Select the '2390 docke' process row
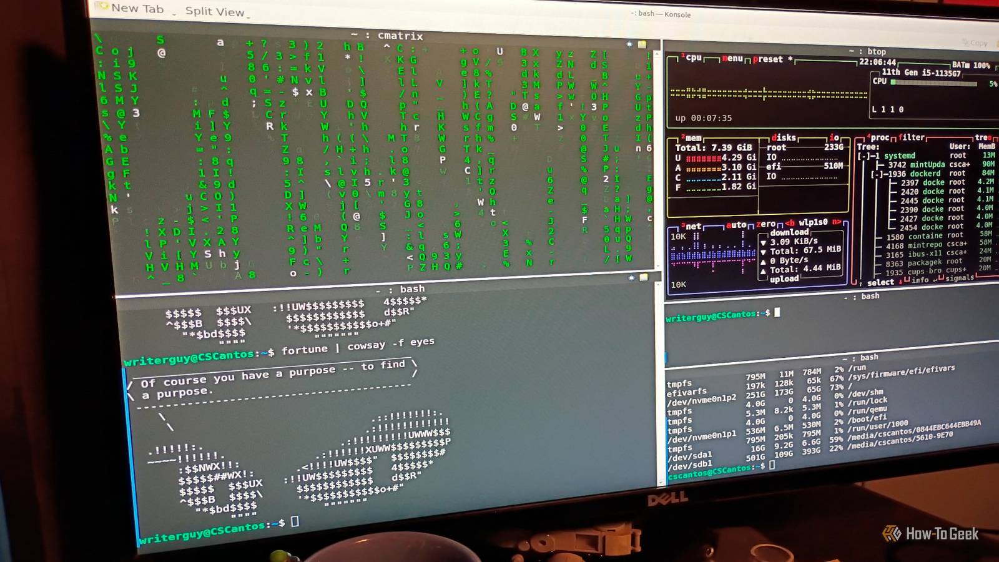 pyautogui.click(x=943, y=209)
